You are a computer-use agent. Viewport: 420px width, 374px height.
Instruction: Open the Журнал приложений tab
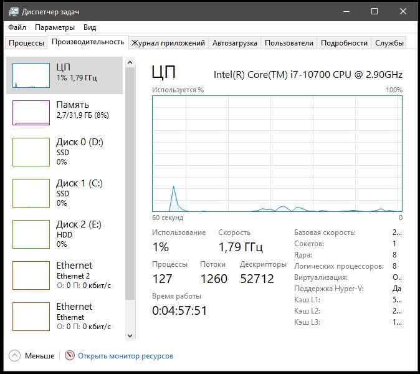pyautogui.click(x=168, y=43)
